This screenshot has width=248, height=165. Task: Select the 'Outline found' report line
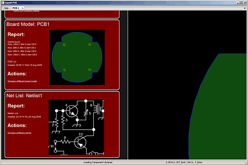click(14, 42)
